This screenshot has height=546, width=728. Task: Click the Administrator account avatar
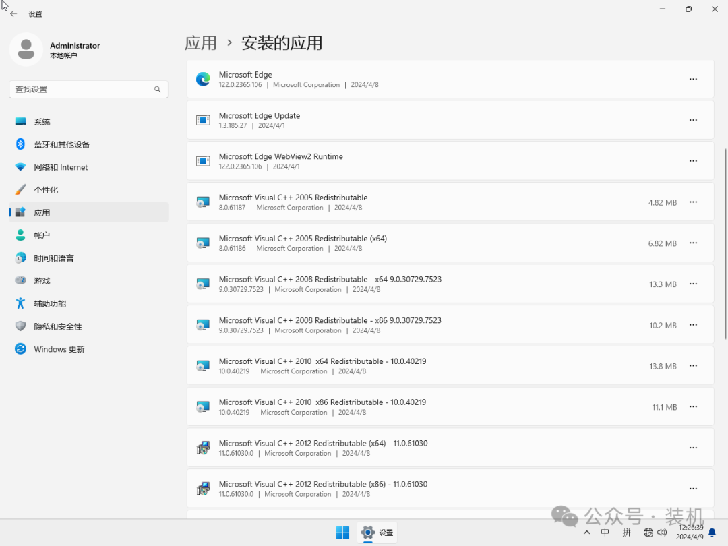(26, 49)
